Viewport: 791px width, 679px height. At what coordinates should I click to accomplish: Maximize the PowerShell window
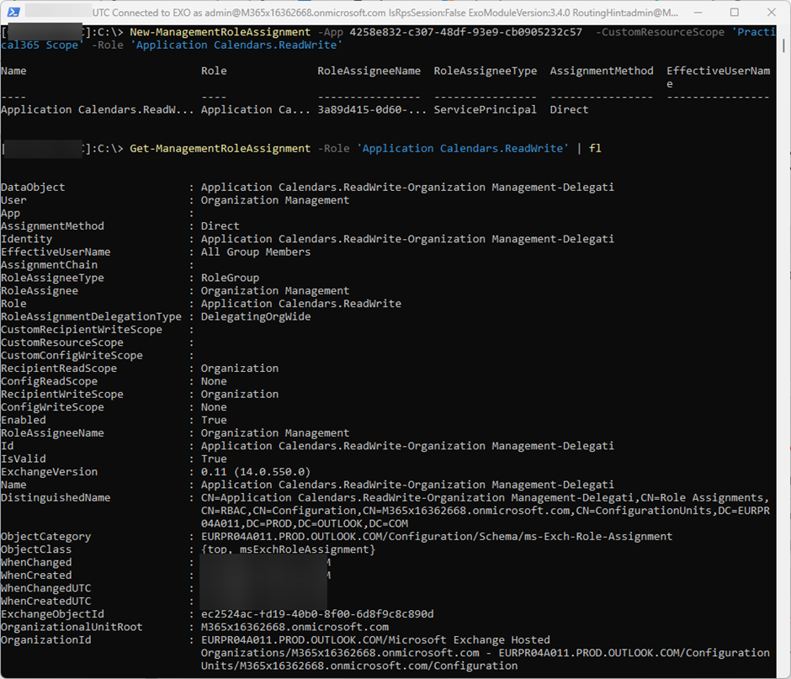coord(735,12)
